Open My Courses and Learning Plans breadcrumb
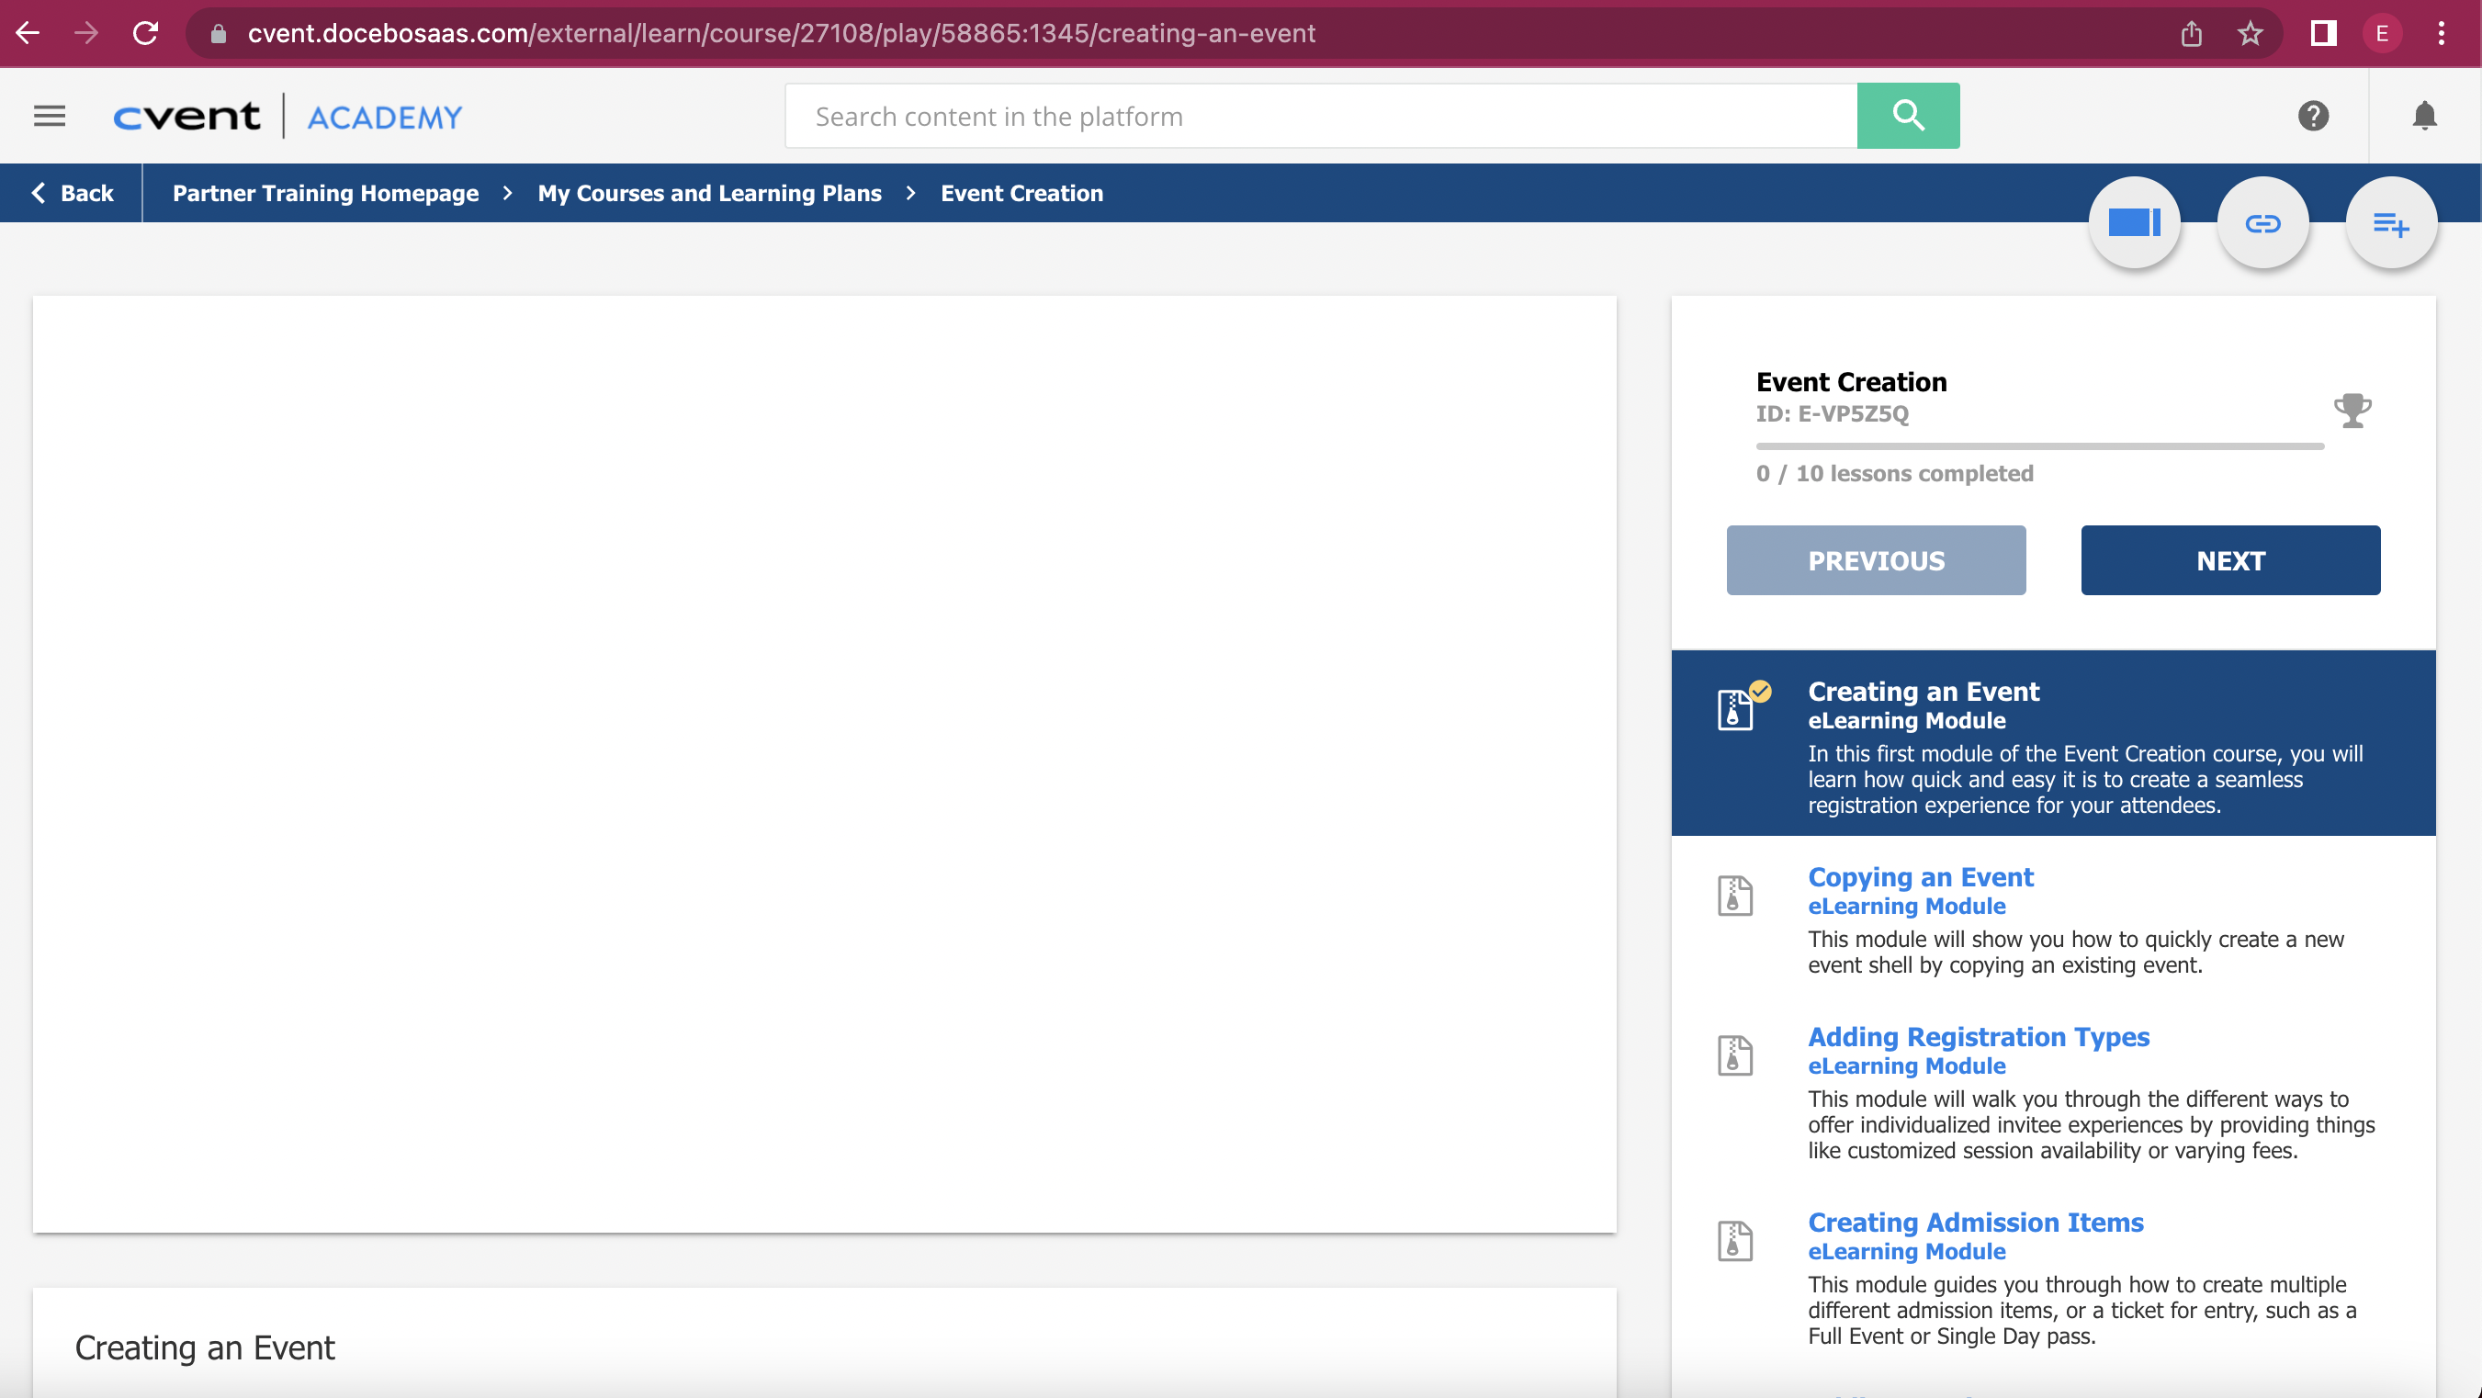The width and height of the screenshot is (2482, 1398). coord(709,193)
